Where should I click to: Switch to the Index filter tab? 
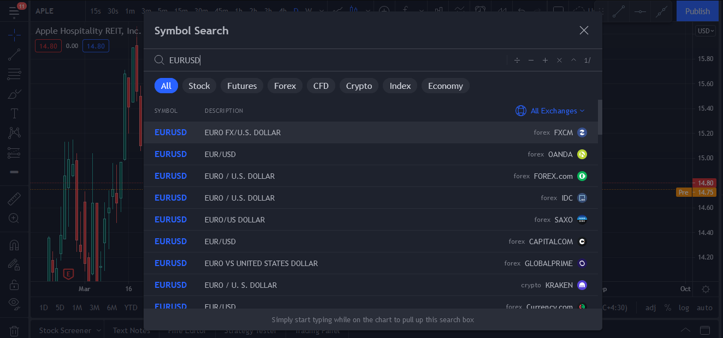(x=400, y=86)
